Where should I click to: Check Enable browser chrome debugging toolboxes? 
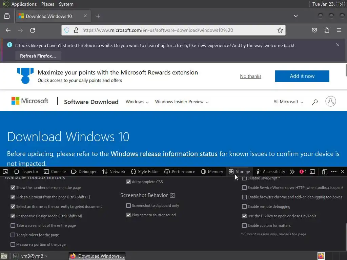coord(244,197)
